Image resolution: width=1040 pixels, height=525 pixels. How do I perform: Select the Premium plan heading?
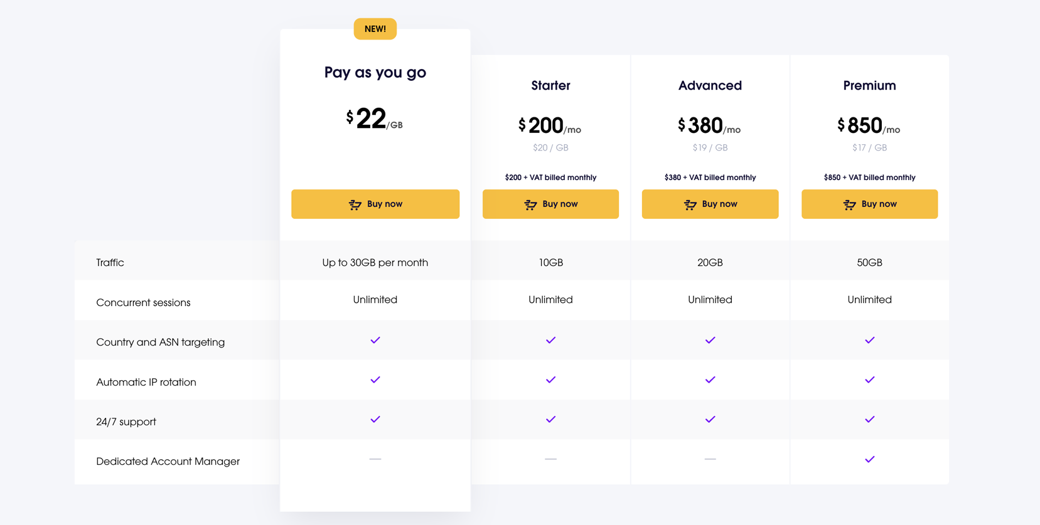click(869, 85)
